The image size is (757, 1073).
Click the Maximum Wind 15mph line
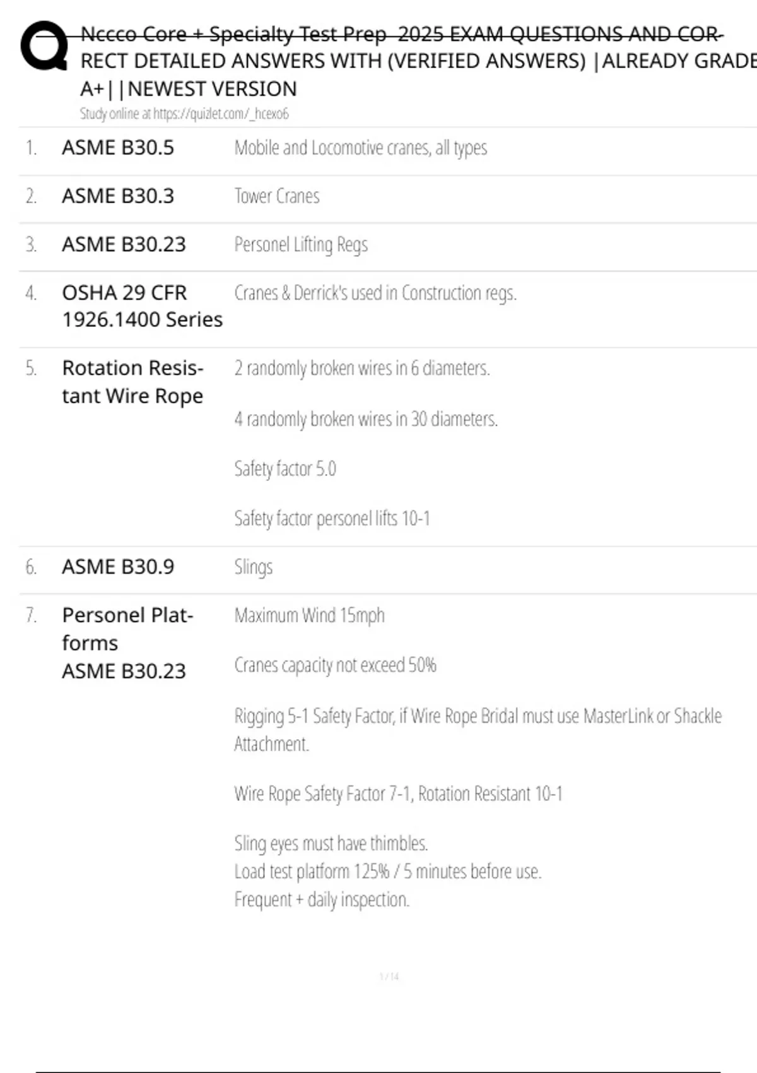tap(309, 615)
